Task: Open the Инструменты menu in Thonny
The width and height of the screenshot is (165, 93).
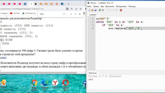Action: pos(121,6)
